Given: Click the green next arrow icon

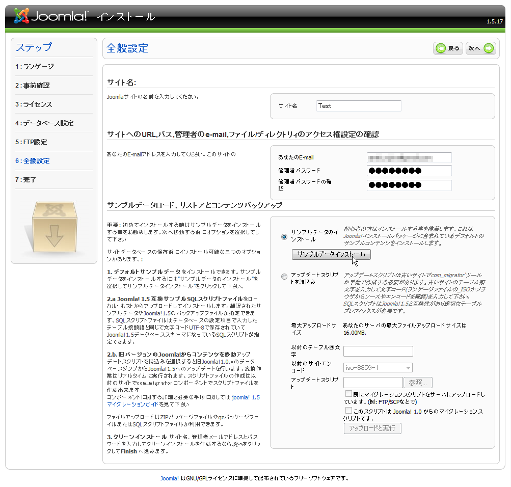Looking at the screenshot, I should pos(489,48).
